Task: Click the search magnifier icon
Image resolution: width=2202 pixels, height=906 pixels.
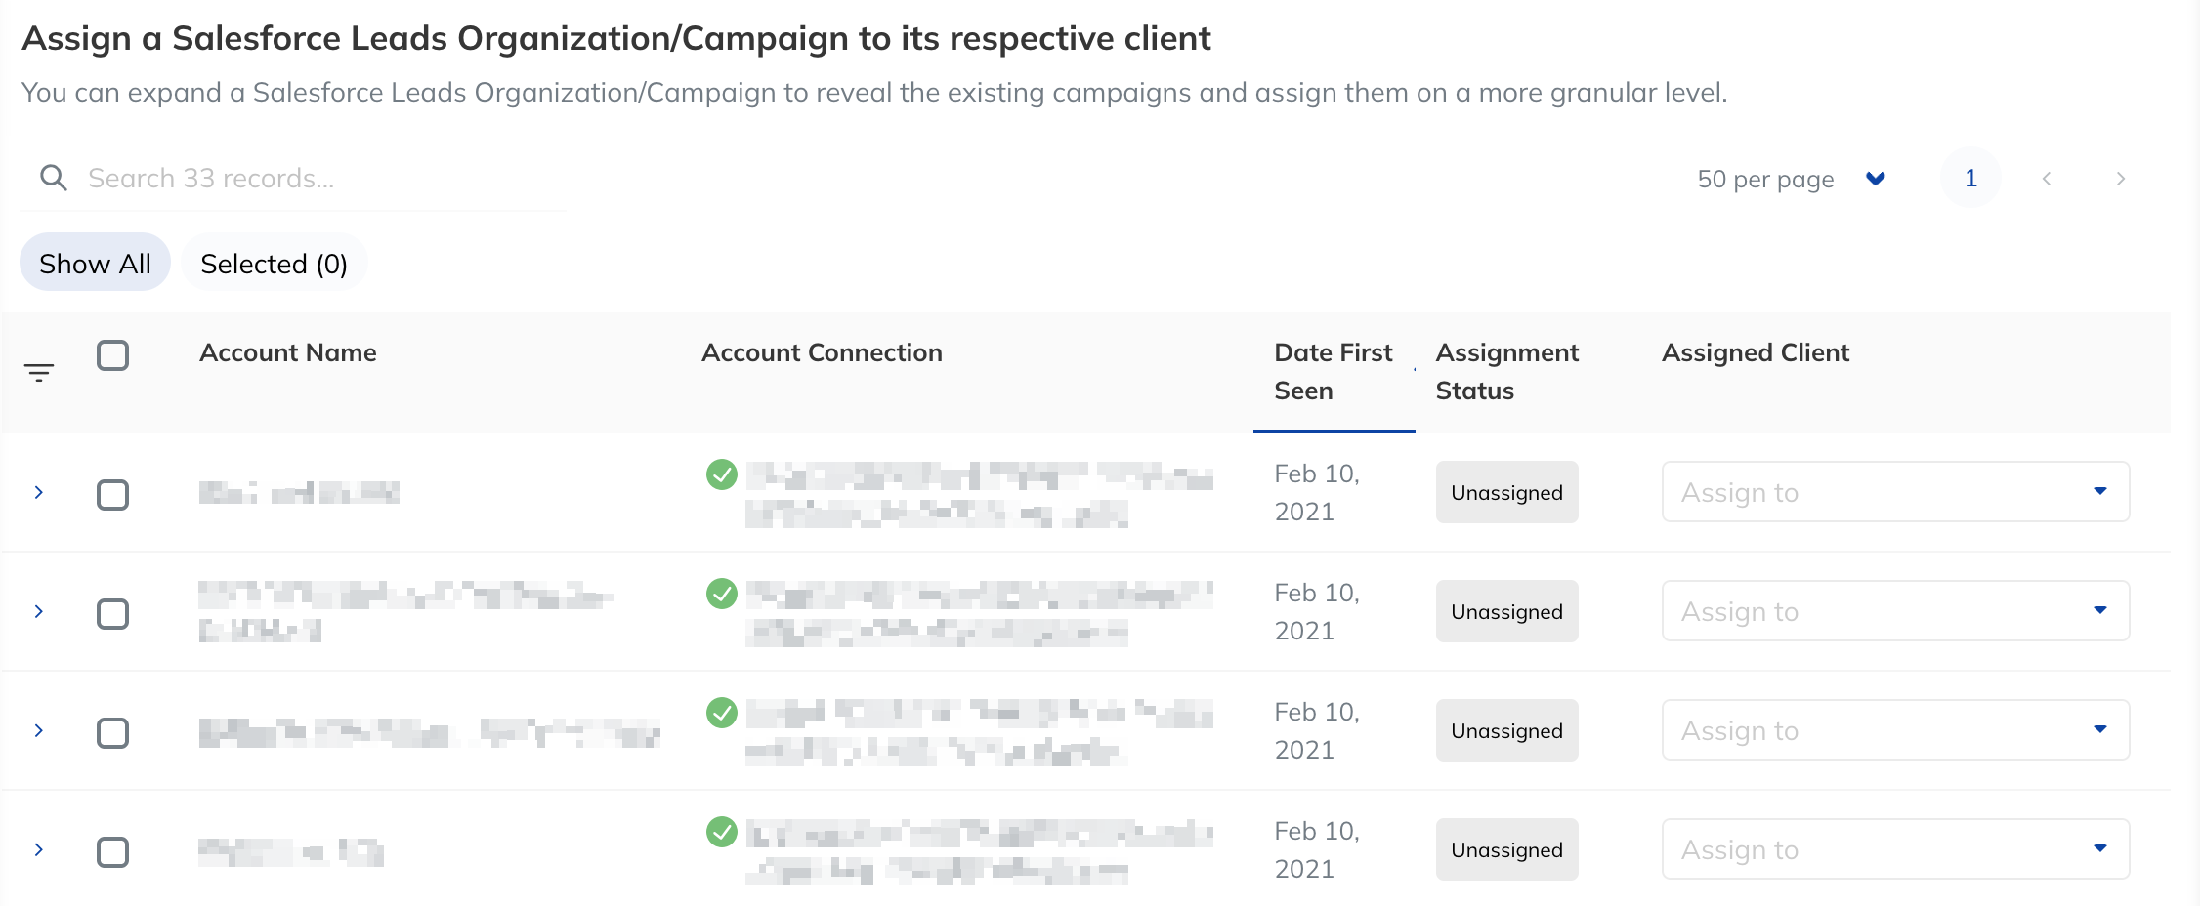Action: point(53,178)
